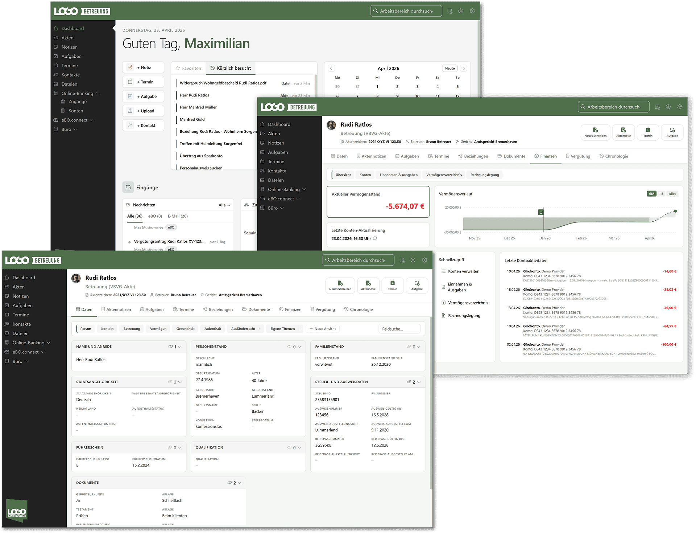Switch to Favoriten tab on Dashboard
Screen dimensions: 696x533
pos(188,68)
